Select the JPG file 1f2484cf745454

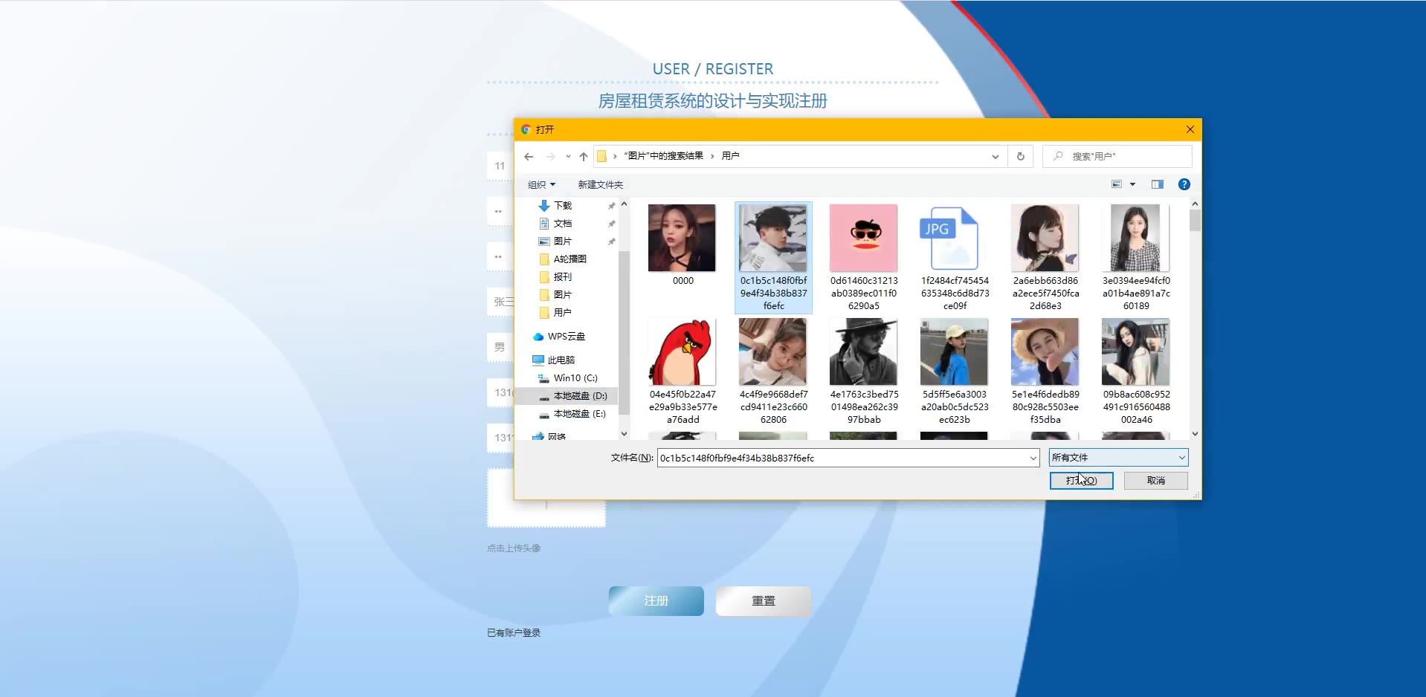pyautogui.click(x=955, y=257)
